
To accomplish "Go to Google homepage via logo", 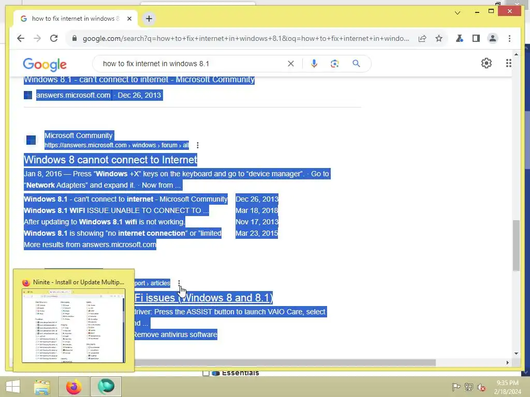I will (45, 64).
